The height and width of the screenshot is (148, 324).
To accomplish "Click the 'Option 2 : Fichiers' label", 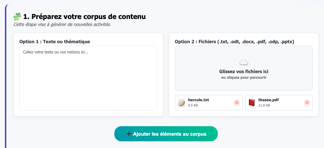I will point(234,41).
